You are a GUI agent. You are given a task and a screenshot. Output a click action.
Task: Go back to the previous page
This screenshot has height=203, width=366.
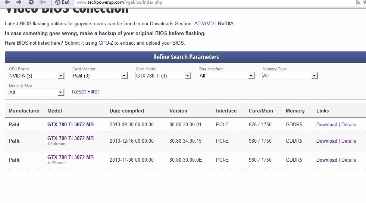pyautogui.click(x=7, y=2)
